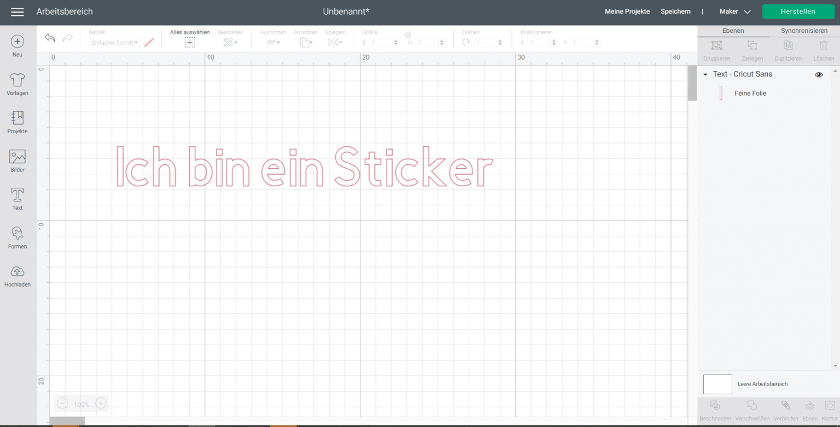The width and height of the screenshot is (840, 427).
Task: Open the Maker machine selection dropdown
Action: [734, 11]
